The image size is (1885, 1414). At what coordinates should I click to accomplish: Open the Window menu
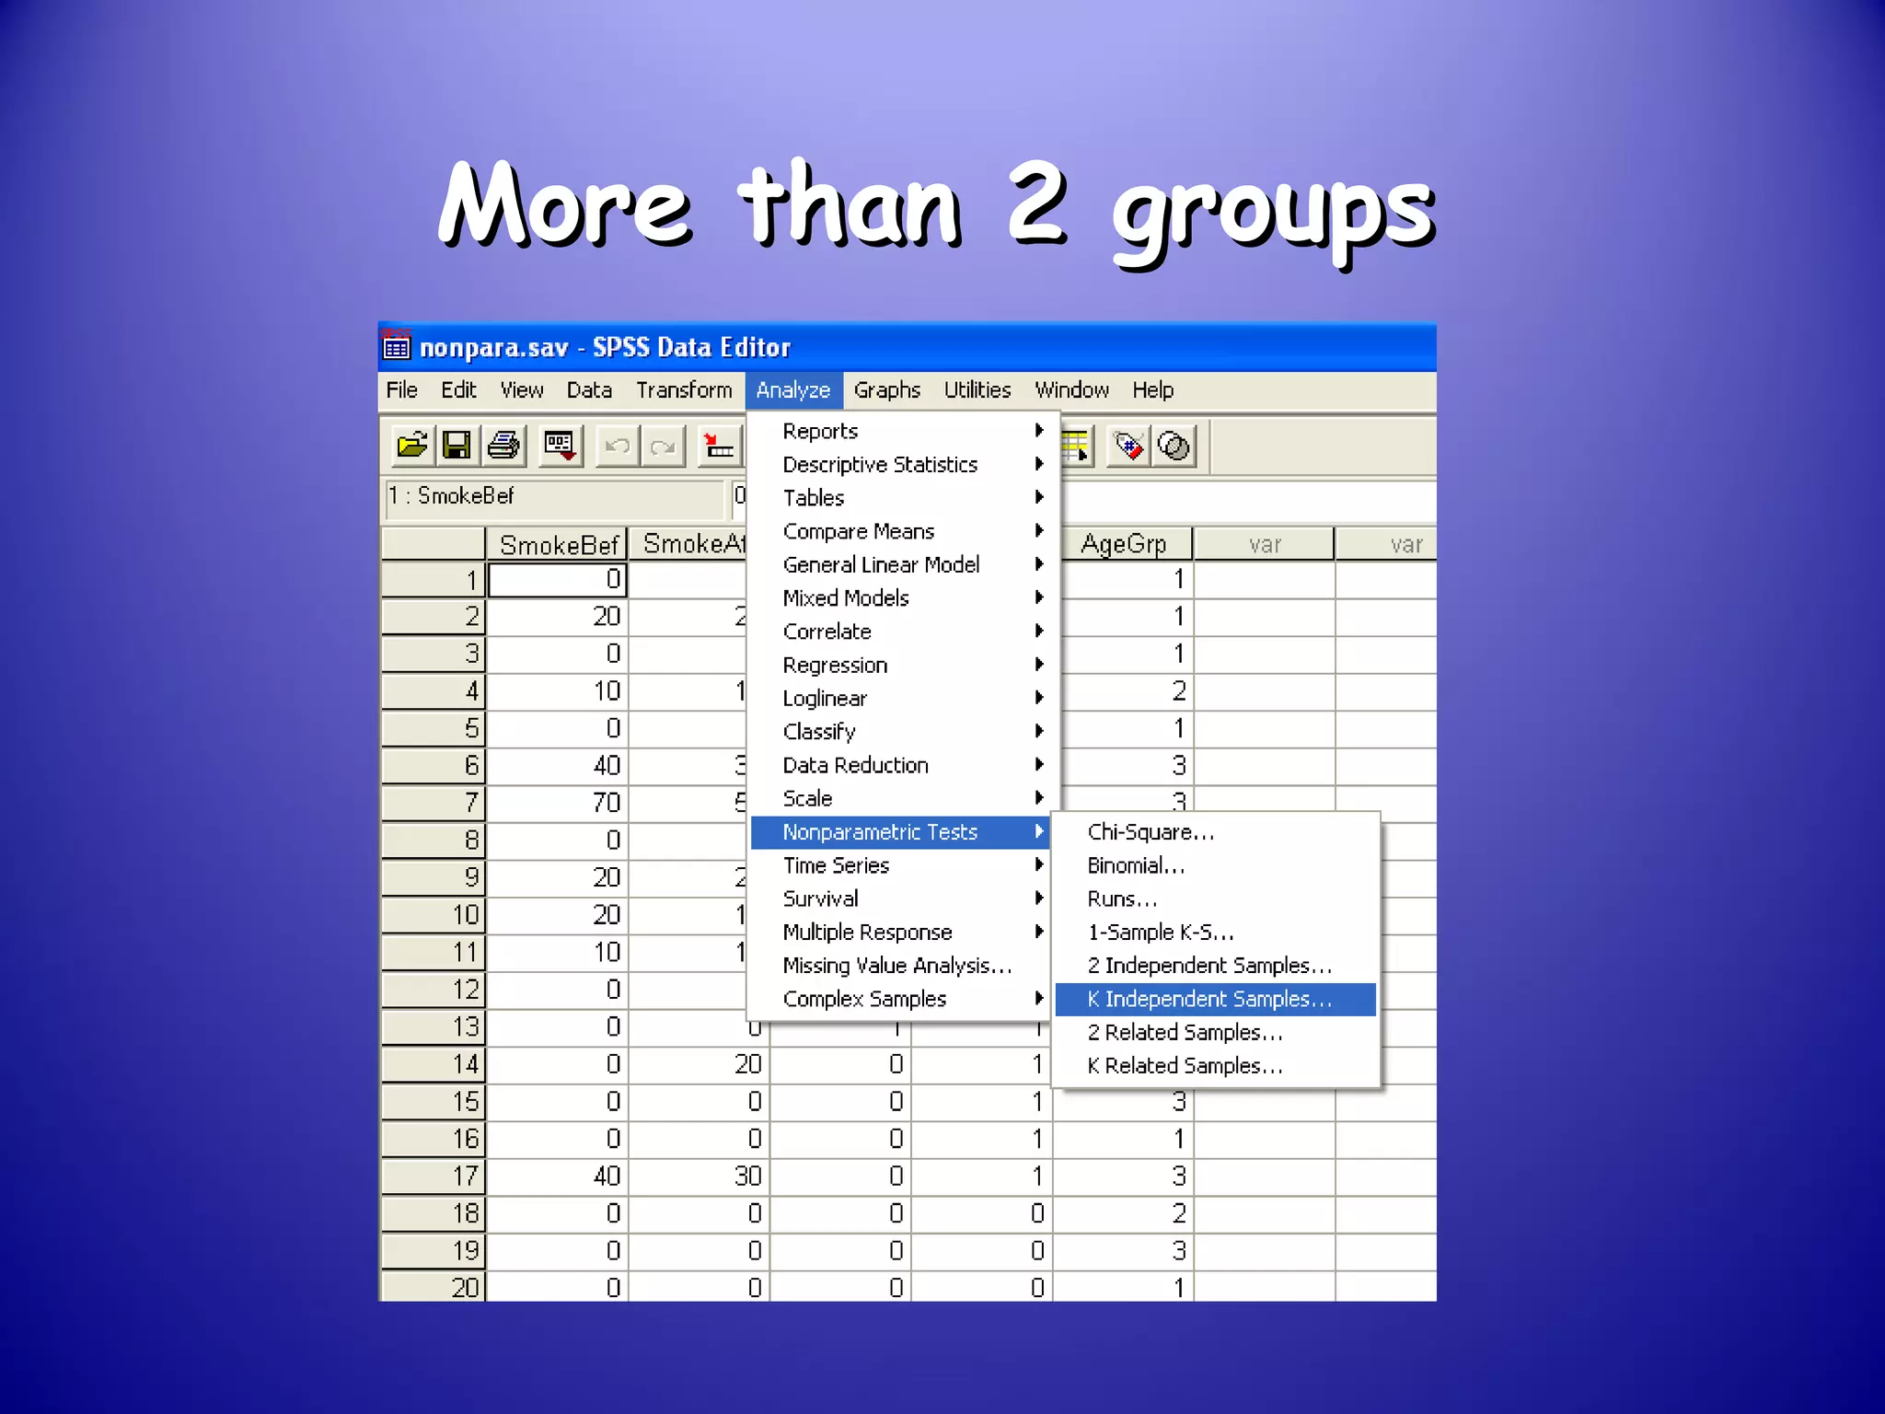pyautogui.click(x=1071, y=390)
